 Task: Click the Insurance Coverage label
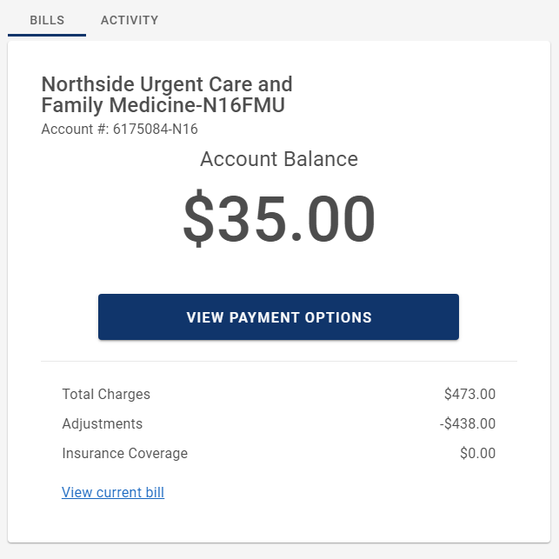[125, 454]
